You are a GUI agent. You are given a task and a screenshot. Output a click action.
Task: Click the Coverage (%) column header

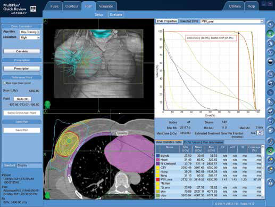pos(254,149)
